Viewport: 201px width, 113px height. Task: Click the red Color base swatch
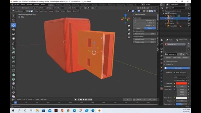(x=182, y=83)
